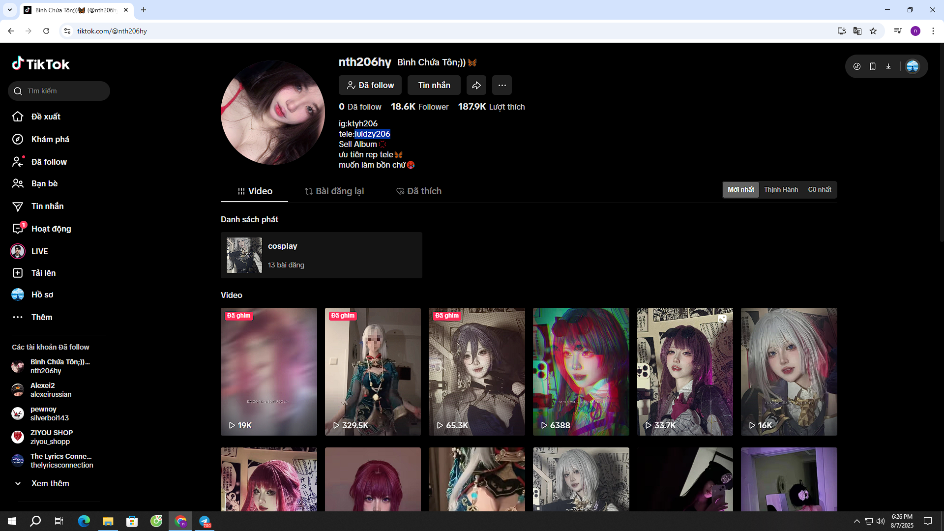This screenshot has height=531, width=944.
Task: Click the Đã follow unfollow button
Action: click(x=370, y=85)
